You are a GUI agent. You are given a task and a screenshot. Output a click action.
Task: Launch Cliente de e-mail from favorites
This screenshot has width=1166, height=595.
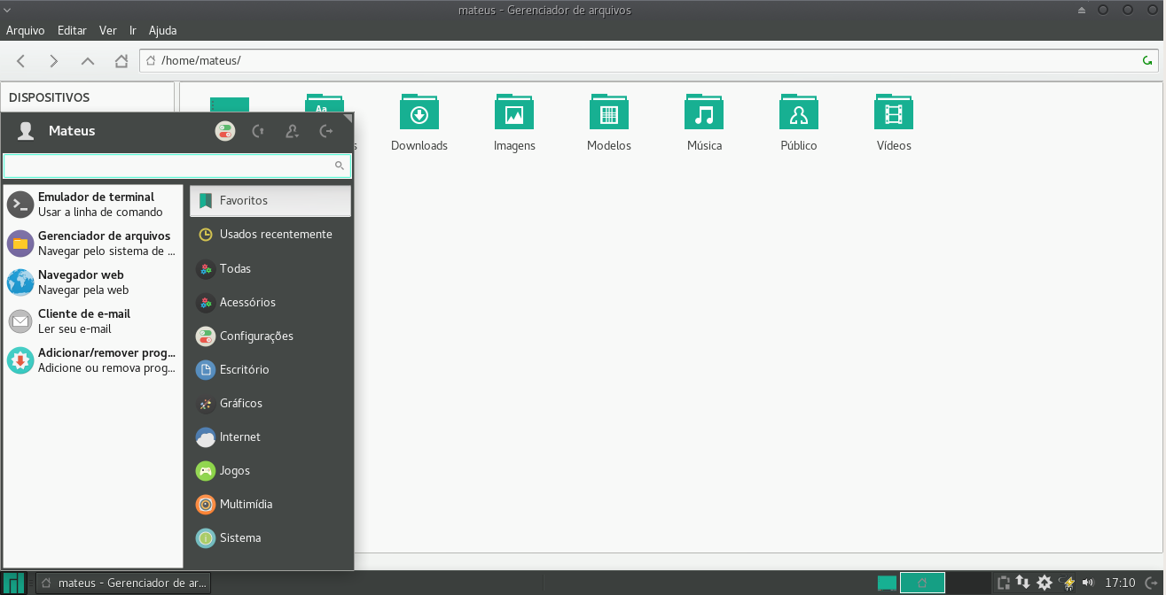[x=92, y=321]
